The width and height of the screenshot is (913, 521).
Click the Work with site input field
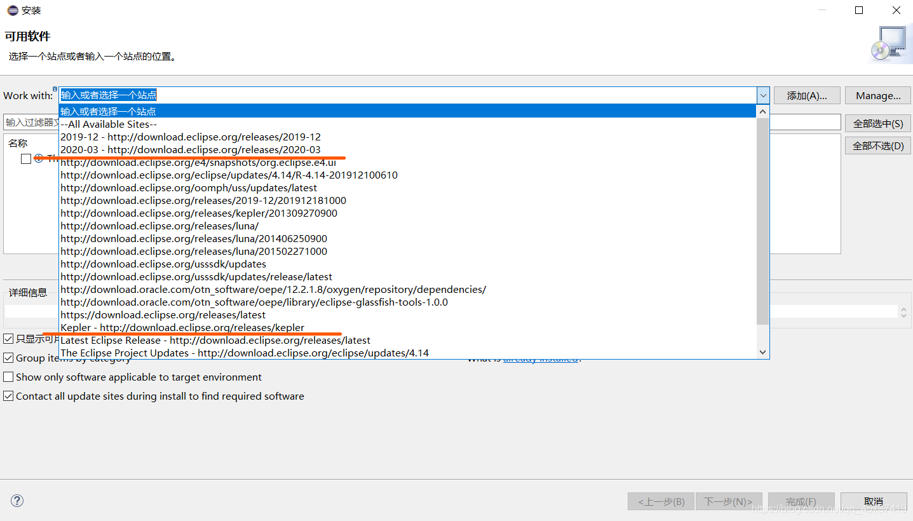407,95
